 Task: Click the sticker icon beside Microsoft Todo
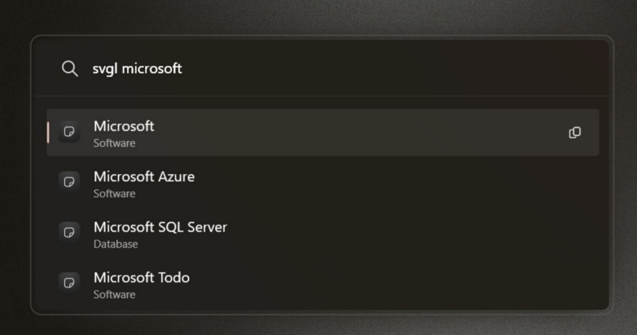click(69, 283)
